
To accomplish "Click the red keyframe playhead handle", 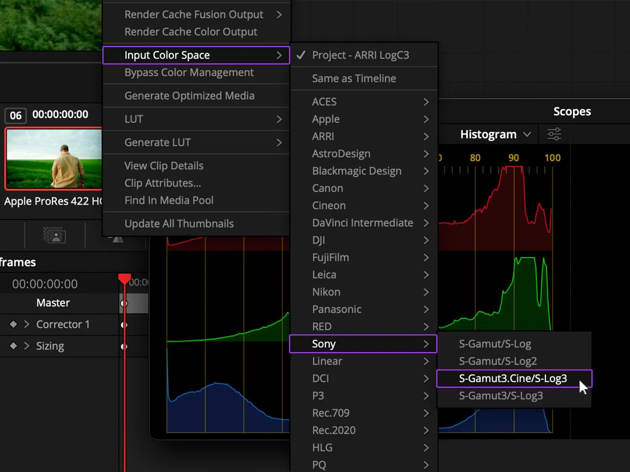I will (x=124, y=278).
